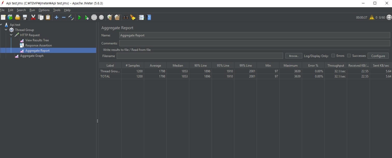The height and width of the screenshot is (158, 392).
Task: Click Start no pauses icon
Action: (x=87, y=18)
